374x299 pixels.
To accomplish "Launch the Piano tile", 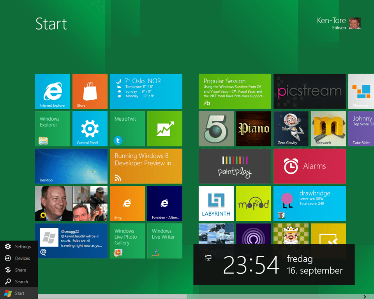I will (254, 129).
